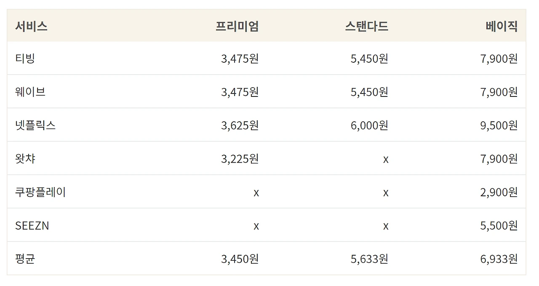The width and height of the screenshot is (539, 286).
Task: Select the SEEZN service name
Action: point(32,226)
